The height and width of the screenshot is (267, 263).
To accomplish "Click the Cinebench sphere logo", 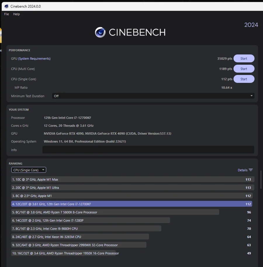I will [x=100, y=32].
